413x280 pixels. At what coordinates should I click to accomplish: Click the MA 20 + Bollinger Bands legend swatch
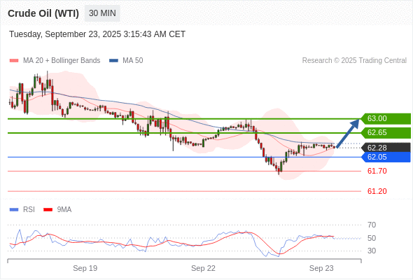click(14, 61)
